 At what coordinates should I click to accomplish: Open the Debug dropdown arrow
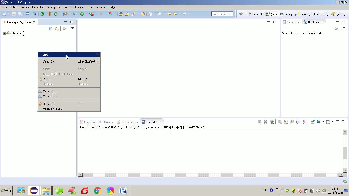[x=77, y=14]
